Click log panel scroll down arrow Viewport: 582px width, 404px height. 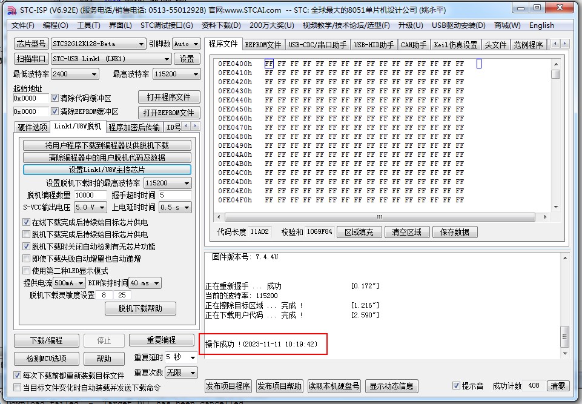pos(565,354)
